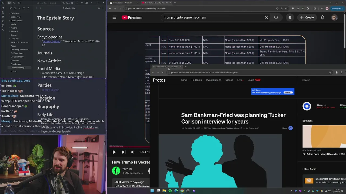Mute the YouTube video volume

point(133,152)
